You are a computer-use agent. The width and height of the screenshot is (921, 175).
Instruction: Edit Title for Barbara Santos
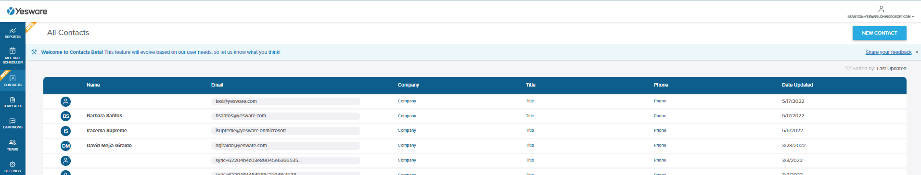coord(530,116)
